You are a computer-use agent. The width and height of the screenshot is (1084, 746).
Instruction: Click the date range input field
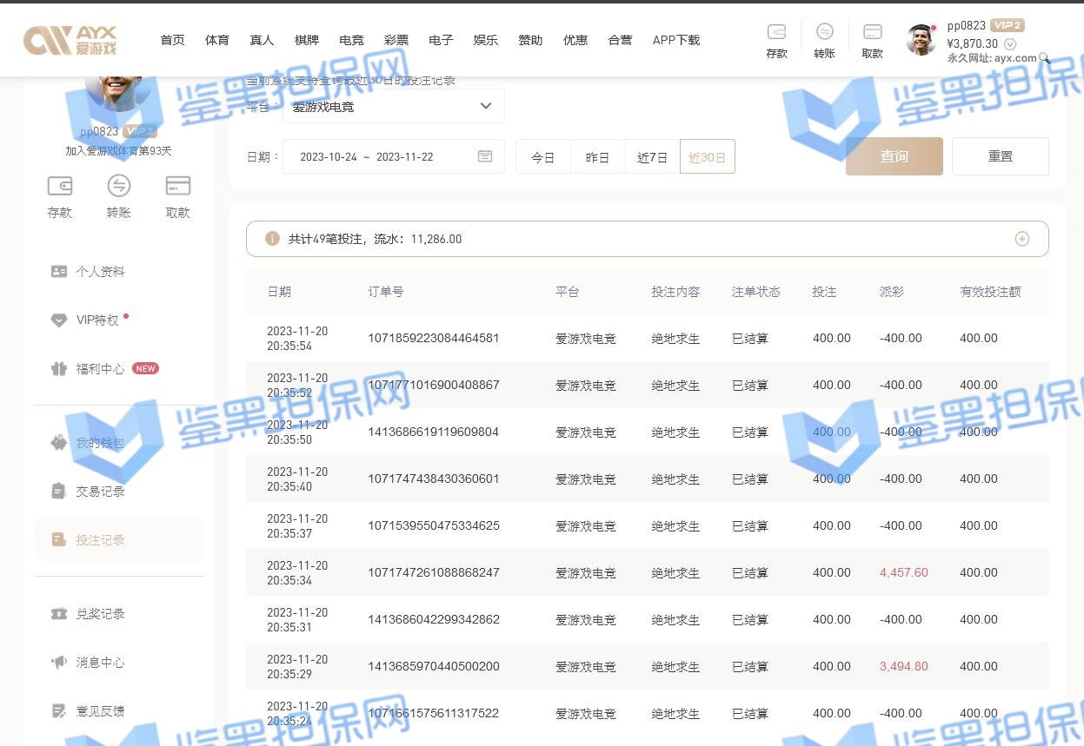pos(379,157)
